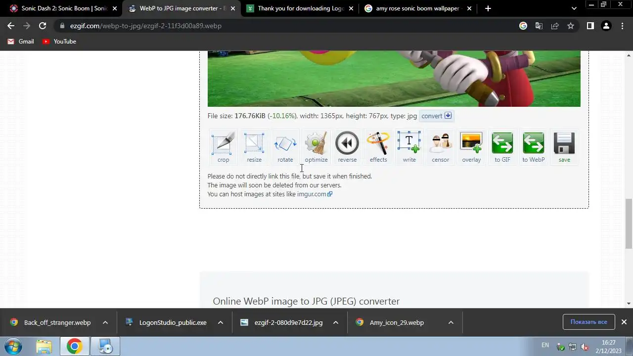Click the volume tray icon
Viewport: 633px width, 356px height.
(x=585, y=347)
